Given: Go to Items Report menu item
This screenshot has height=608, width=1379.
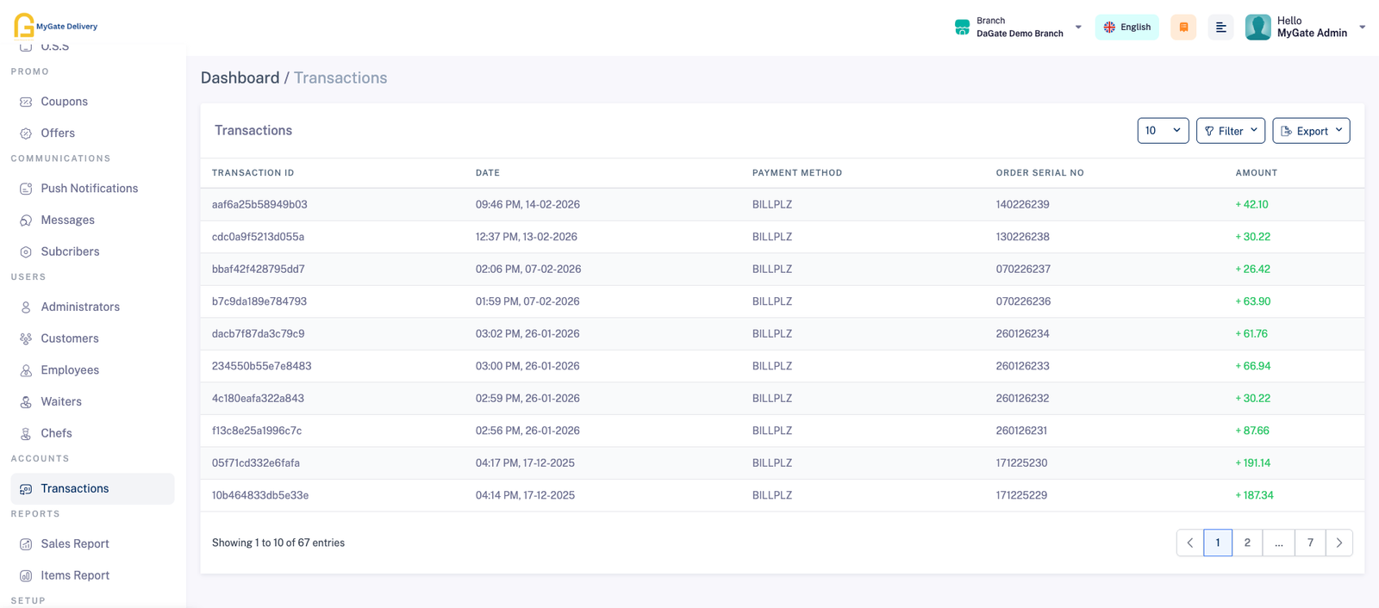Looking at the screenshot, I should tap(75, 575).
